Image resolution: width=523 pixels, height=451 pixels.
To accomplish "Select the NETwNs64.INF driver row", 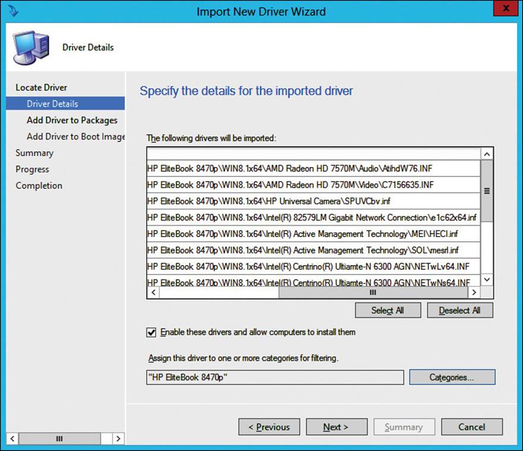I will [x=314, y=281].
